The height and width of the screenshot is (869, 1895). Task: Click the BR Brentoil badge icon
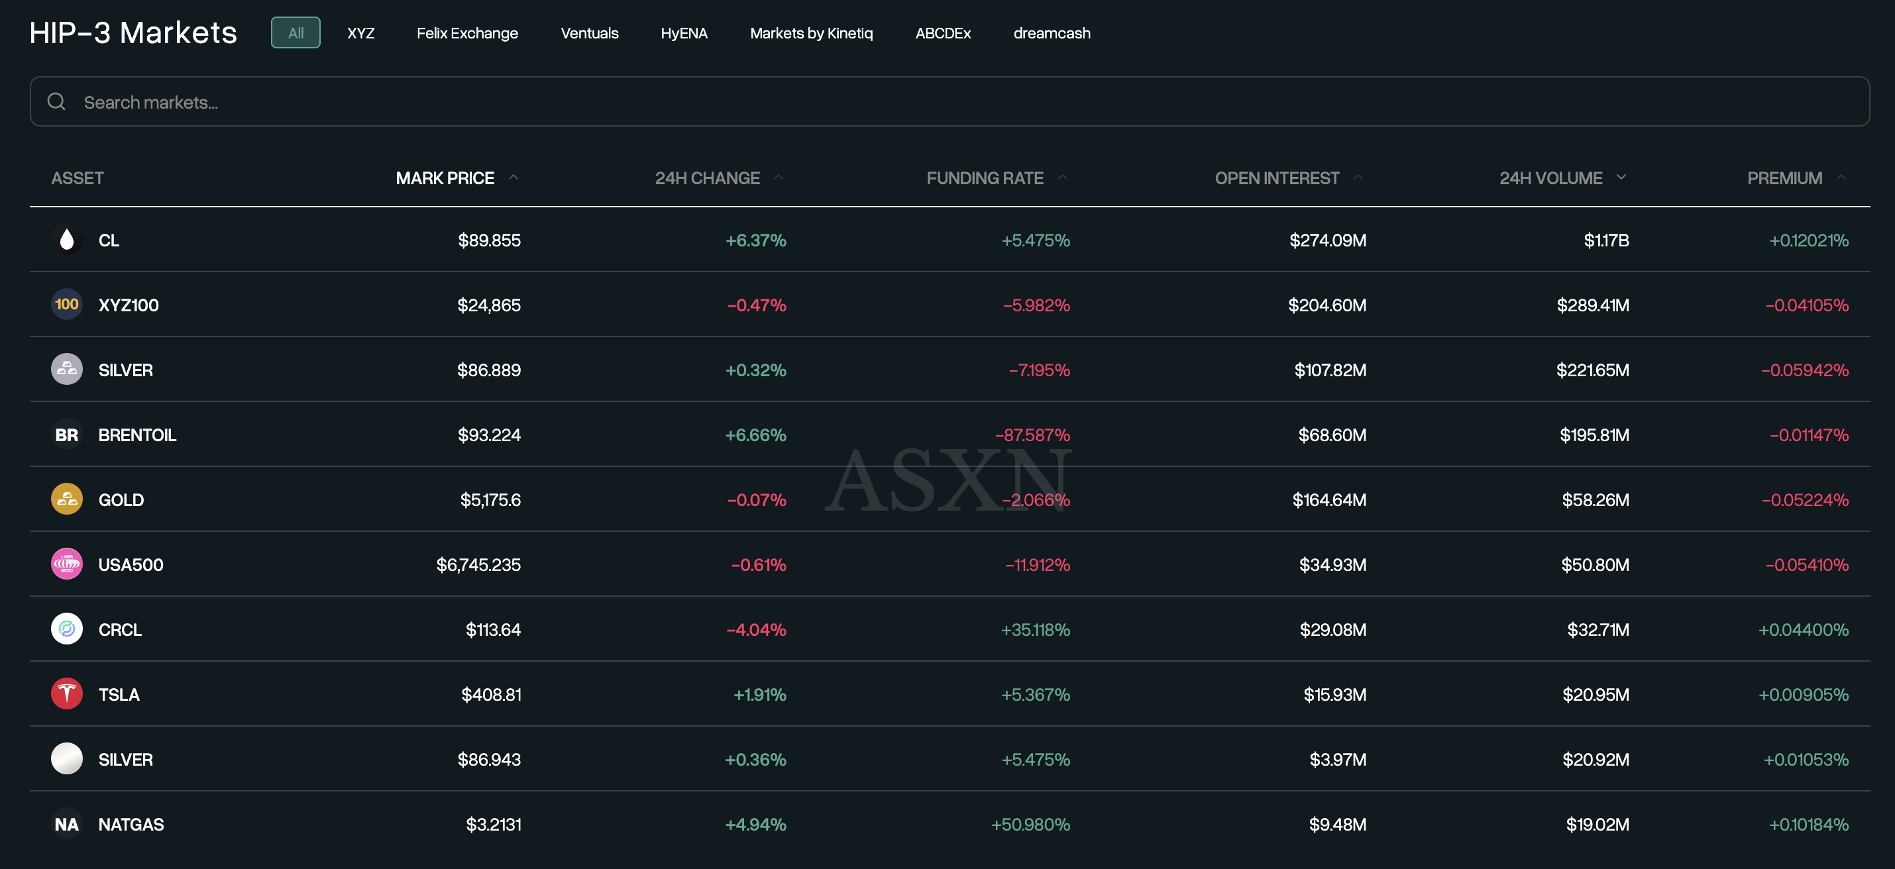[66, 434]
